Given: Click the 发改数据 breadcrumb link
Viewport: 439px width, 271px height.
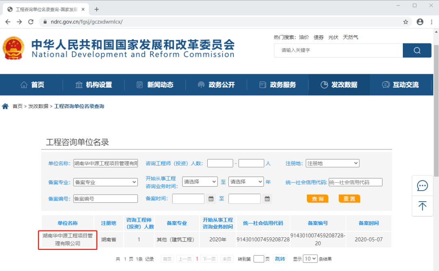Looking at the screenshot, I should point(38,106).
